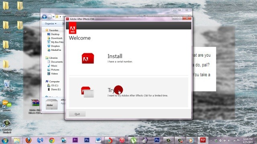Viewport: 257px width, 144px height.
Task: Open Windows Explorer from taskbar
Action: pyautogui.click(x=17, y=140)
